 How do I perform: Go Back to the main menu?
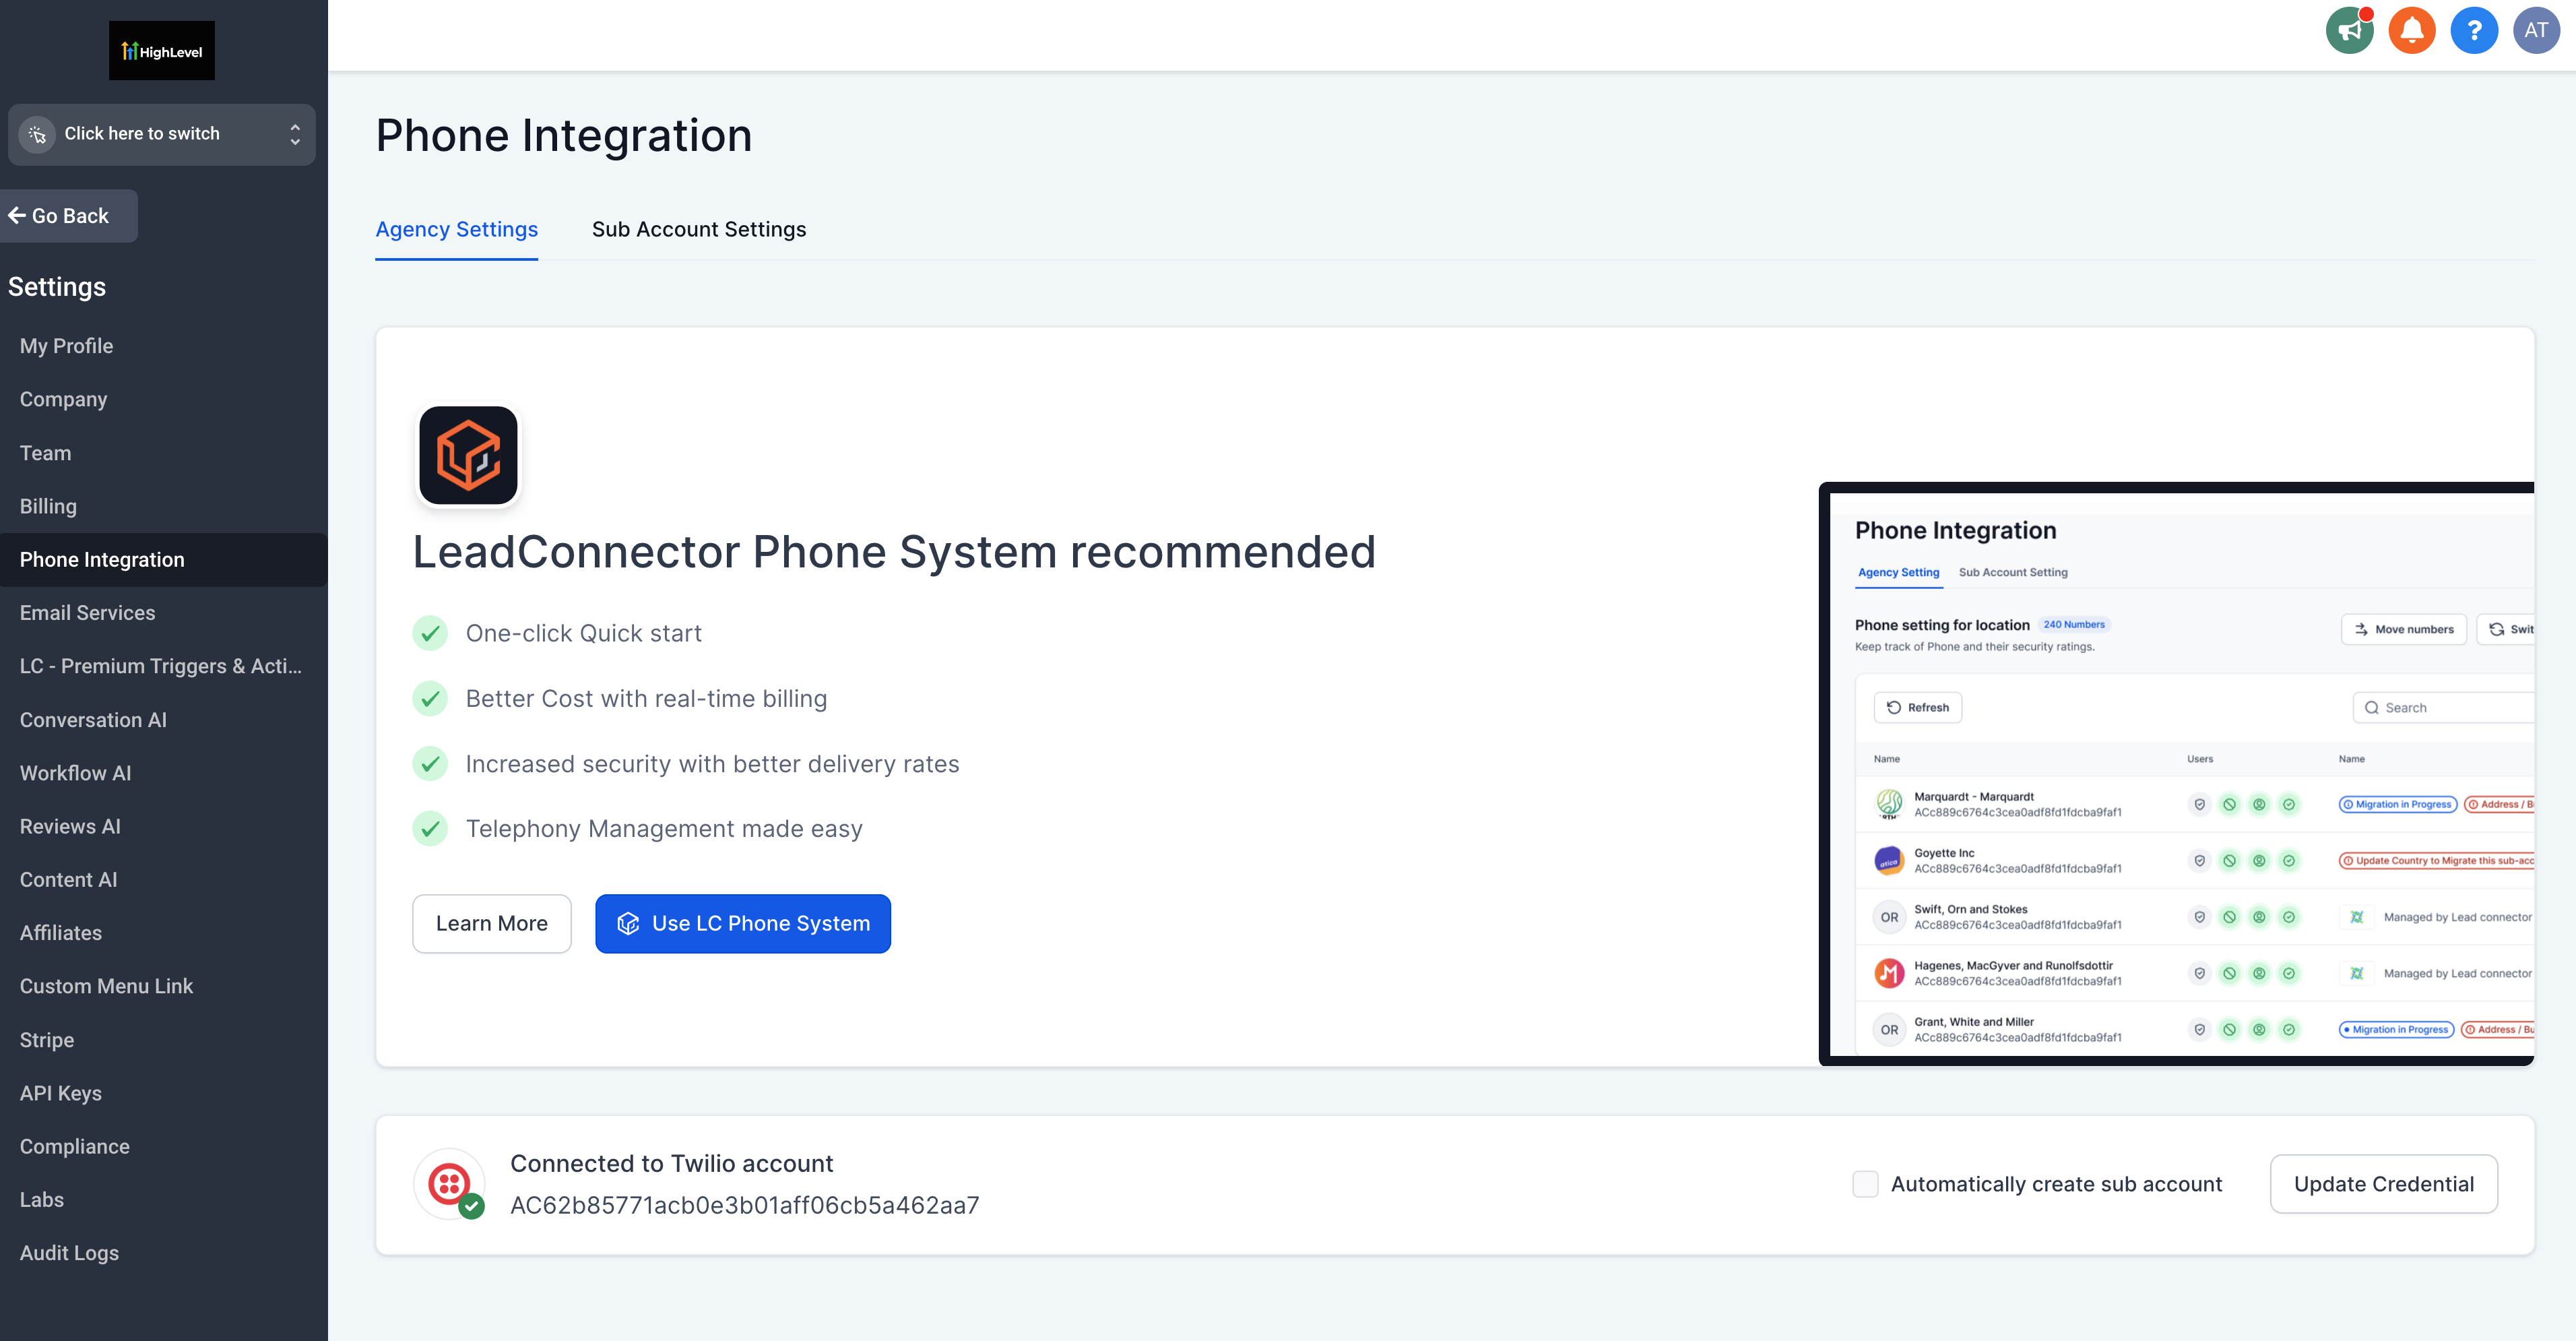[68, 216]
